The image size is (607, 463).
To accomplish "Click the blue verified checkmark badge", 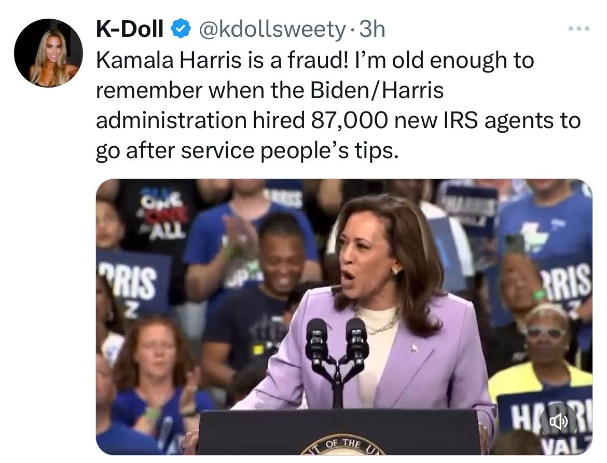I will (180, 29).
